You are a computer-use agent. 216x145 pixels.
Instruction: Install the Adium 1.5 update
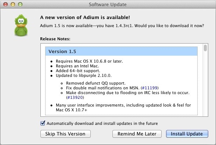187,134
